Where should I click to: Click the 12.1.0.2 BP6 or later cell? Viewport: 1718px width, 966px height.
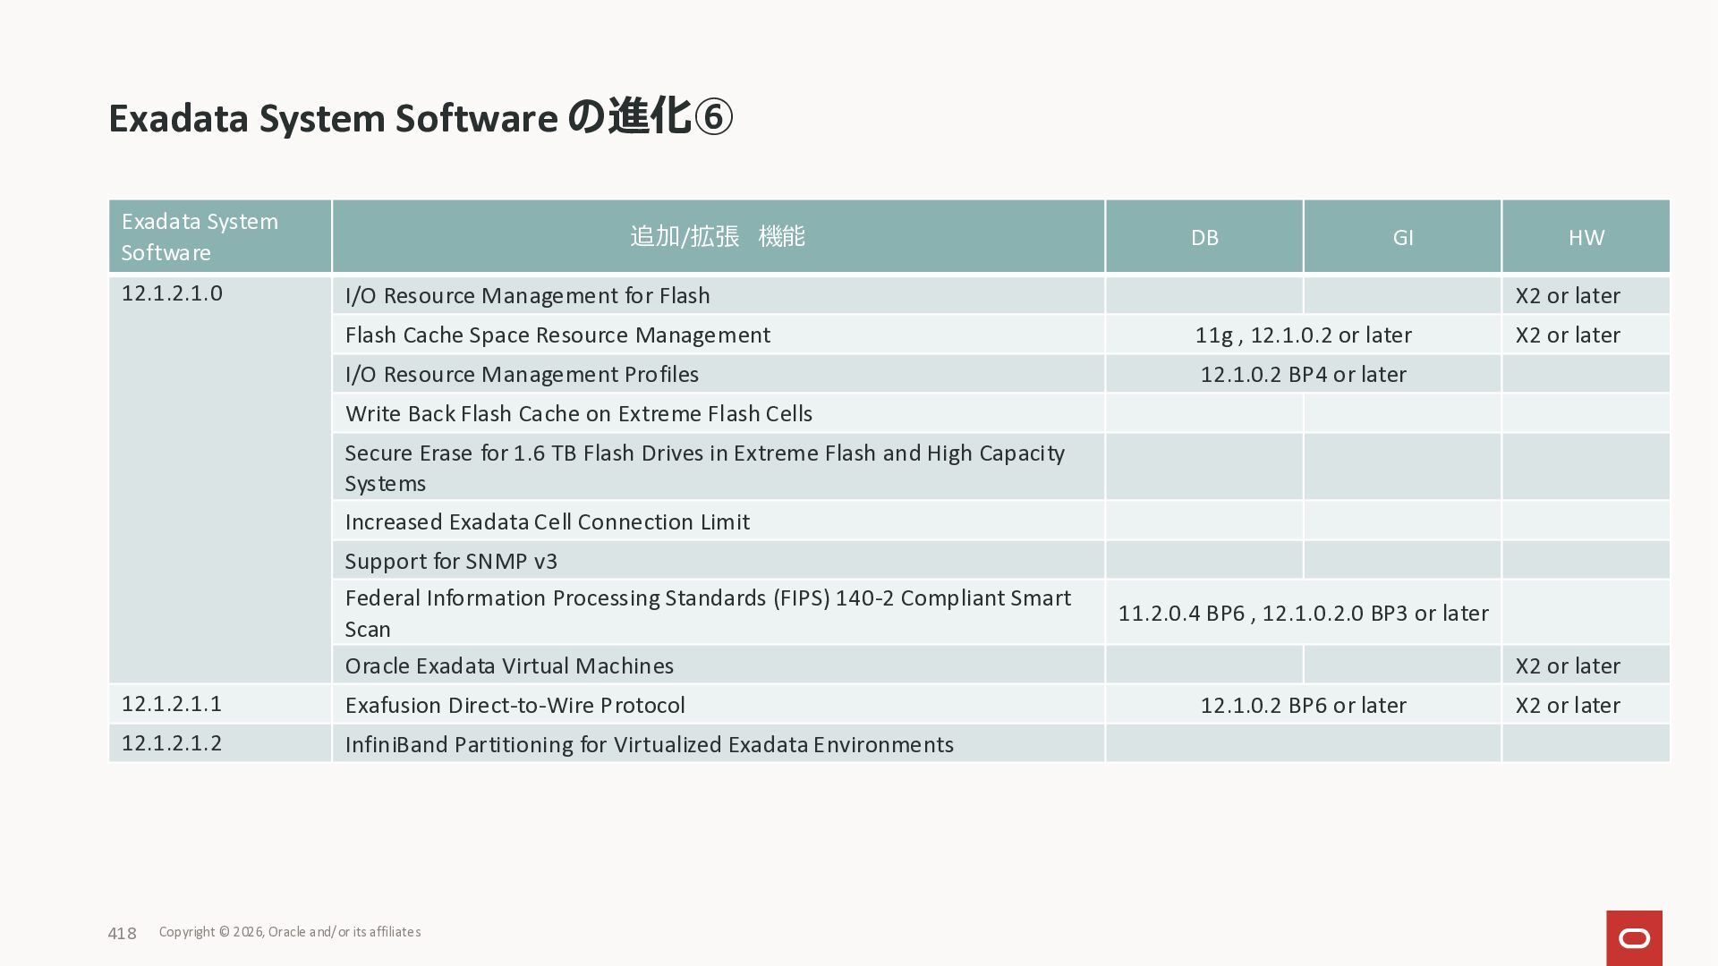click(x=1303, y=706)
